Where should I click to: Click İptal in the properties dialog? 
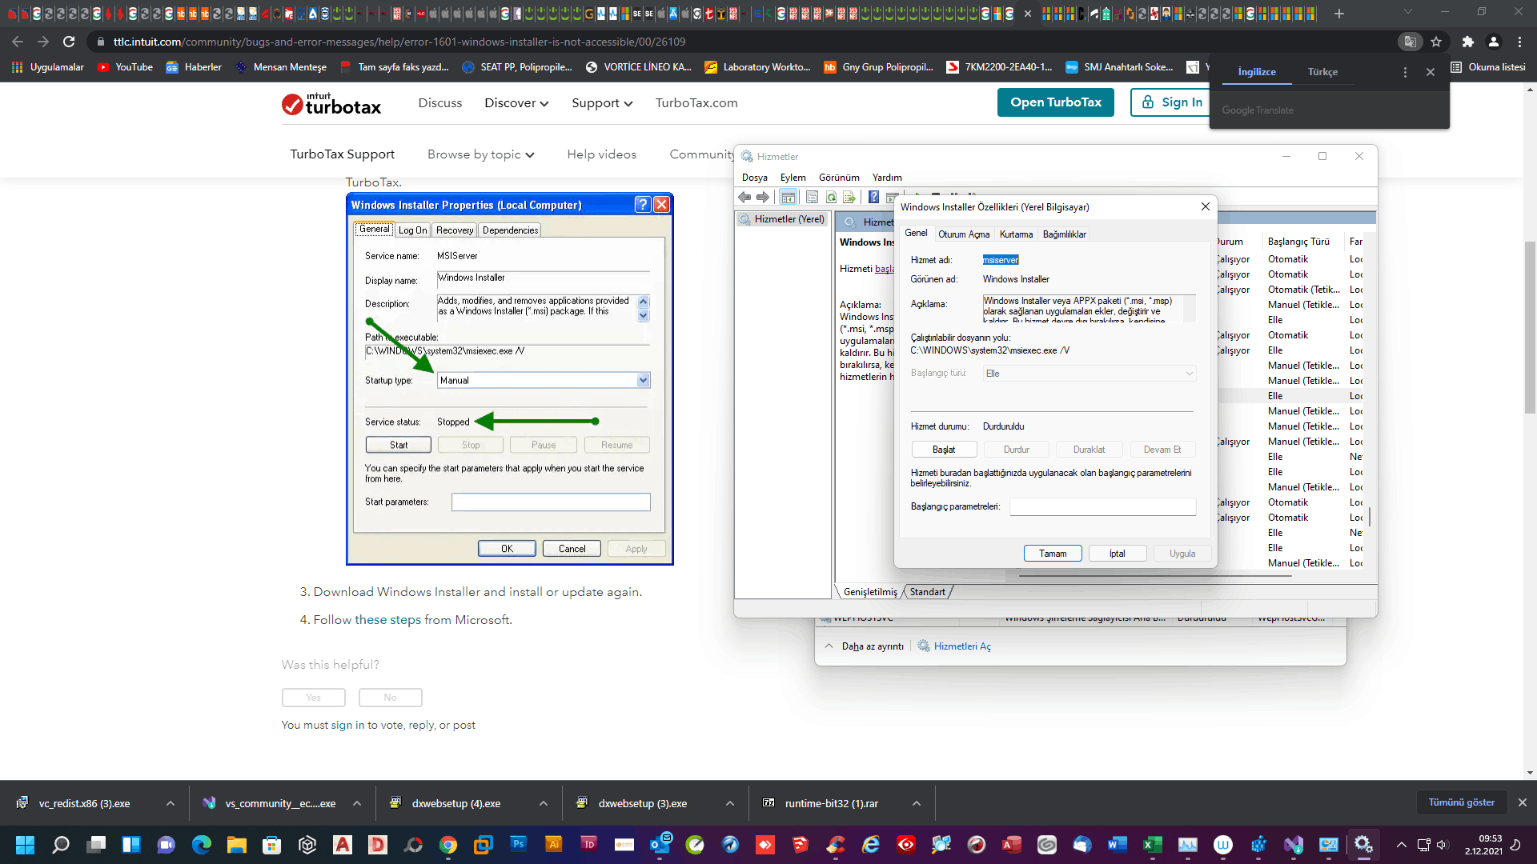click(x=1118, y=554)
